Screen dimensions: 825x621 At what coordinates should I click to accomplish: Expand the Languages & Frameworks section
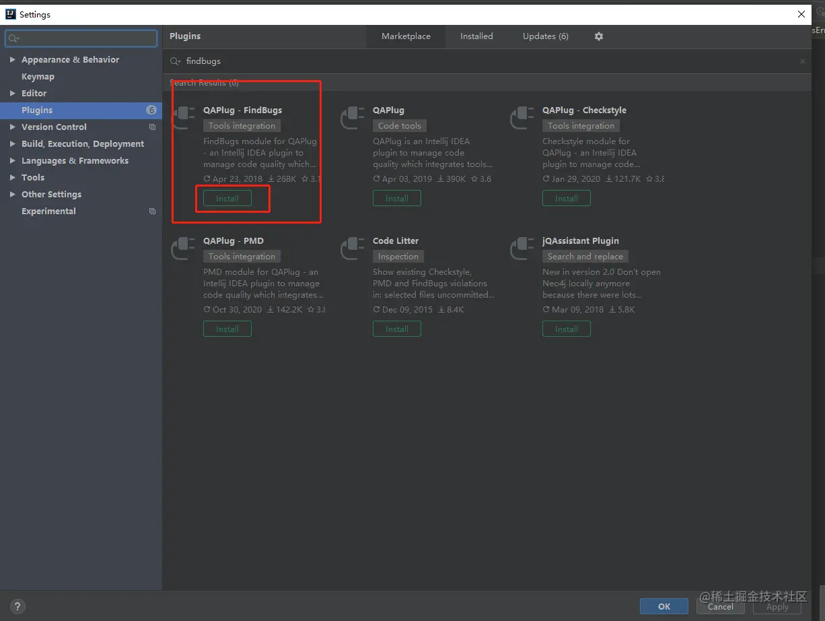pos(12,161)
